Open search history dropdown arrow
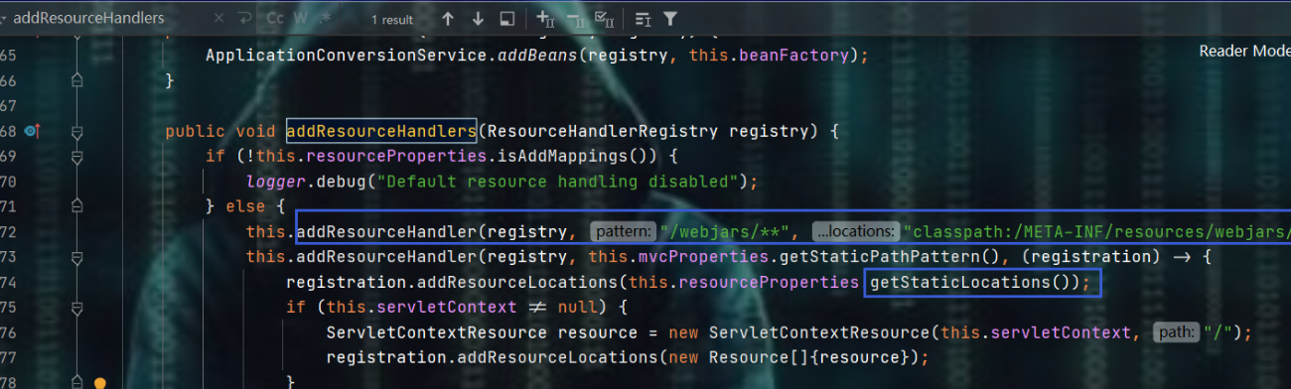1291x389 pixels. click(5, 19)
